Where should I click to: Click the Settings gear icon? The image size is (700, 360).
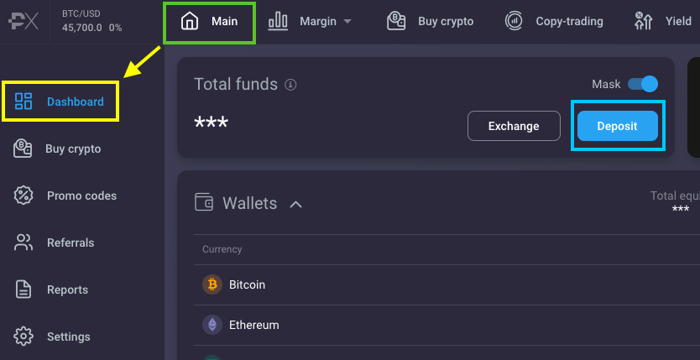[24, 337]
